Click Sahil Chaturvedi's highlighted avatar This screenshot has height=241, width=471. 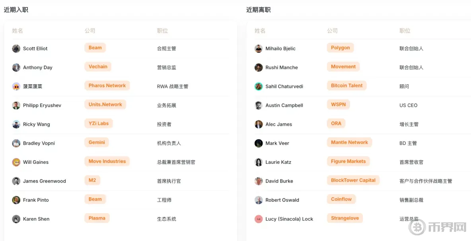[x=258, y=86]
